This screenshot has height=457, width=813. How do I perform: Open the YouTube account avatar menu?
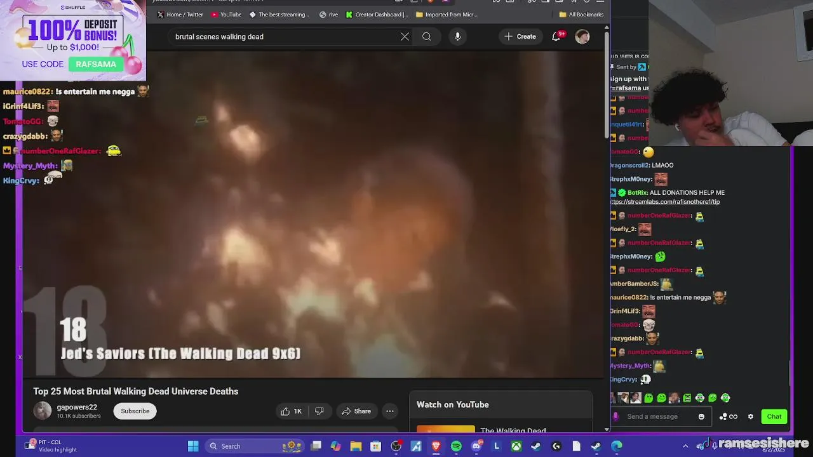(x=582, y=37)
